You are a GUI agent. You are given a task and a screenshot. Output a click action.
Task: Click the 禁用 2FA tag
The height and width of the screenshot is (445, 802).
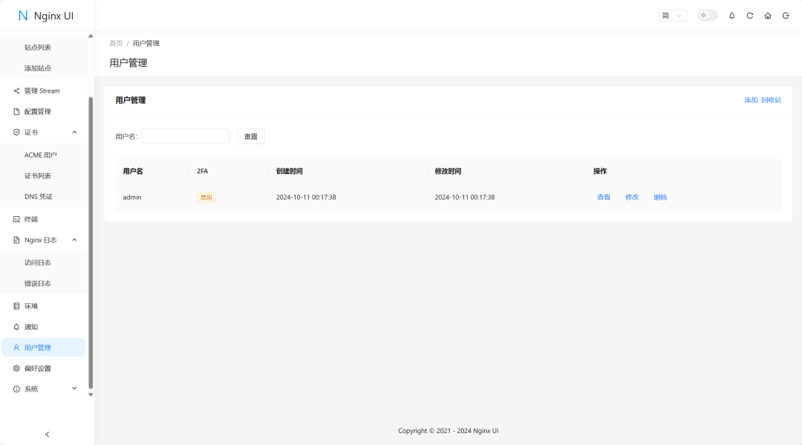pyautogui.click(x=206, y=198)
